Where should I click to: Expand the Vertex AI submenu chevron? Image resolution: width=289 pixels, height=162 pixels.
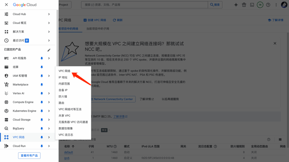coord(49,93)
